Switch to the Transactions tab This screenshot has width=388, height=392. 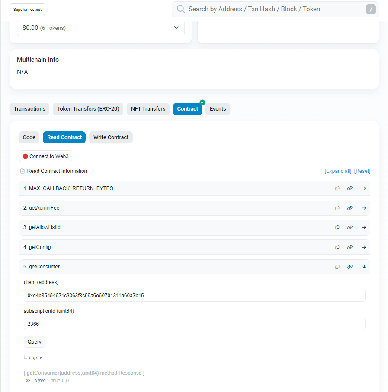tap(29, 109)
